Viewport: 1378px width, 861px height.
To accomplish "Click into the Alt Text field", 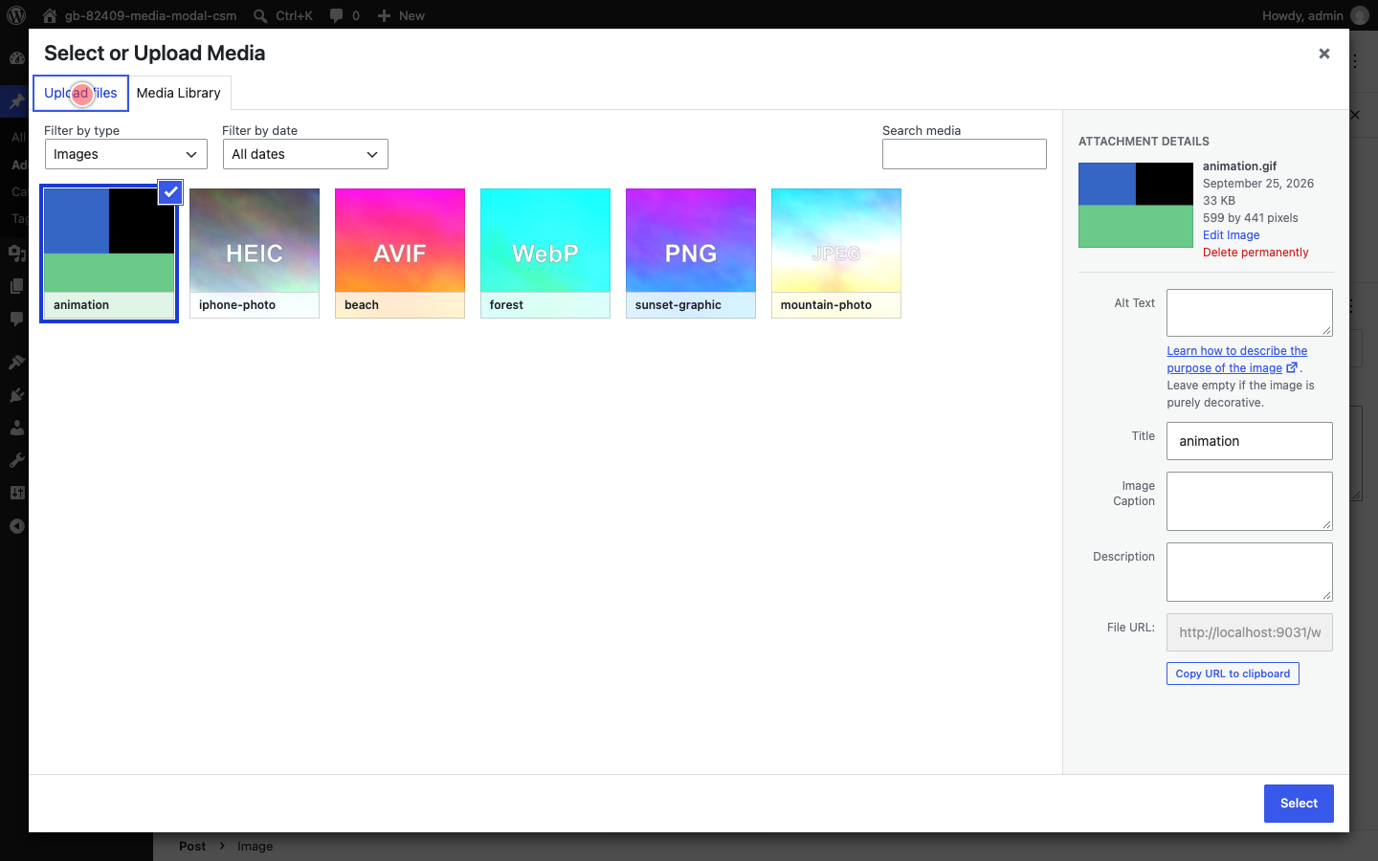I will (1250, 313).
